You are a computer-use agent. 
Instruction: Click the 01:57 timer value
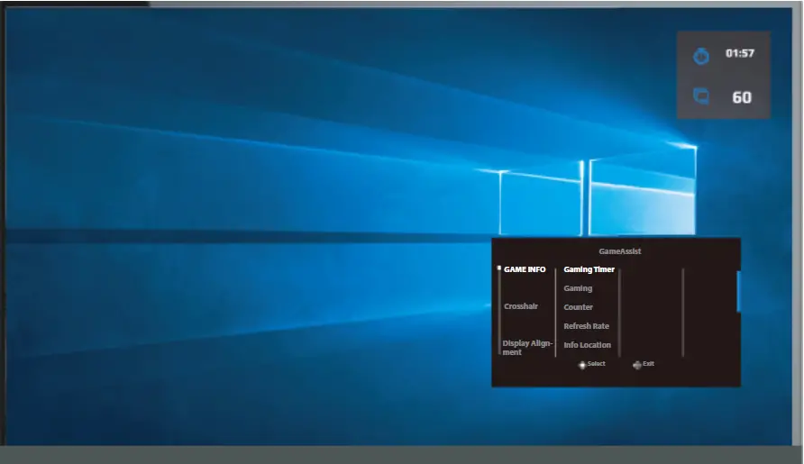[740, 53]
